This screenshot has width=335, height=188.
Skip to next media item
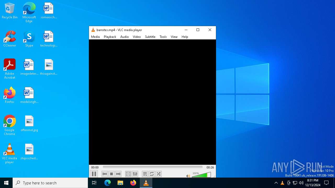[x=118, y=174]
